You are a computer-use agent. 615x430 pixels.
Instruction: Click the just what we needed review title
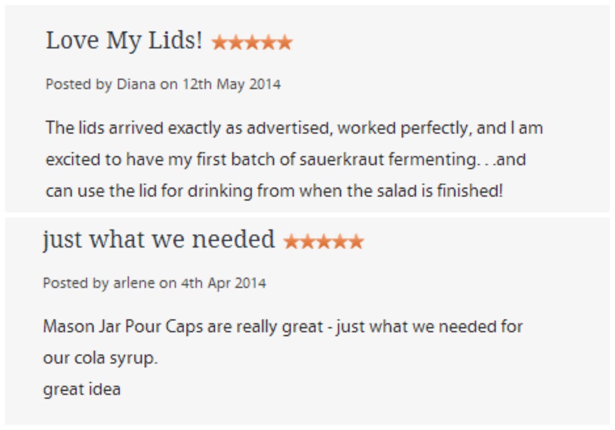[x=159, y=240]
